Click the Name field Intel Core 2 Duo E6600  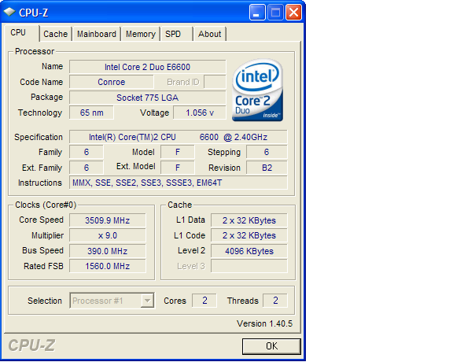(147, 67)
